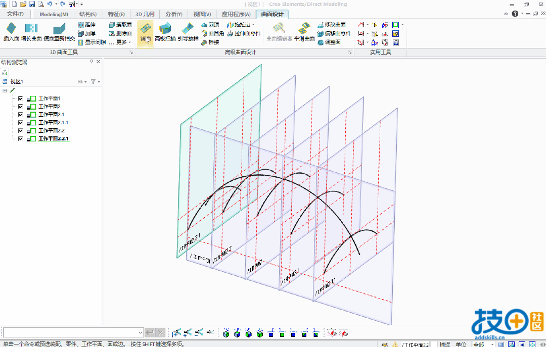Expand the 3D 曲面工具 group launcher

click(131, 53)
